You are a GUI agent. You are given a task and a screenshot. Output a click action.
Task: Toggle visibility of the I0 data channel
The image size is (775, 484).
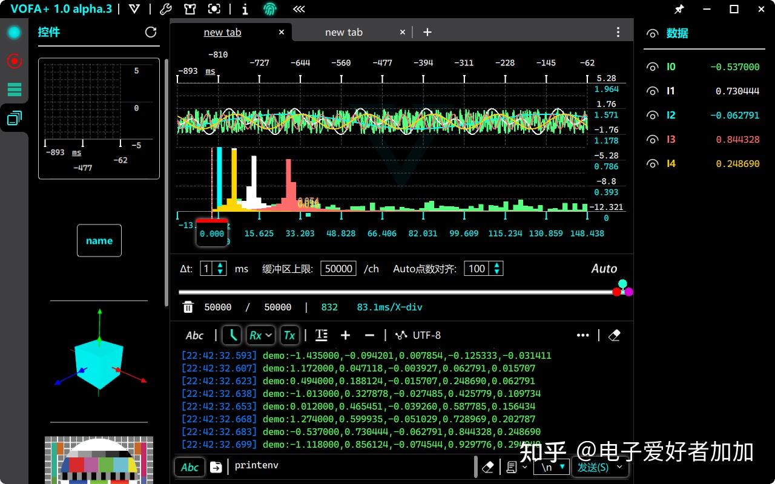(652, 67)
